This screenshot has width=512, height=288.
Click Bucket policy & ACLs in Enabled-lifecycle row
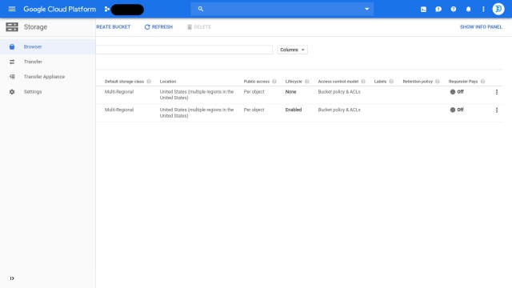pyautogui.click(x=339, y=110)
